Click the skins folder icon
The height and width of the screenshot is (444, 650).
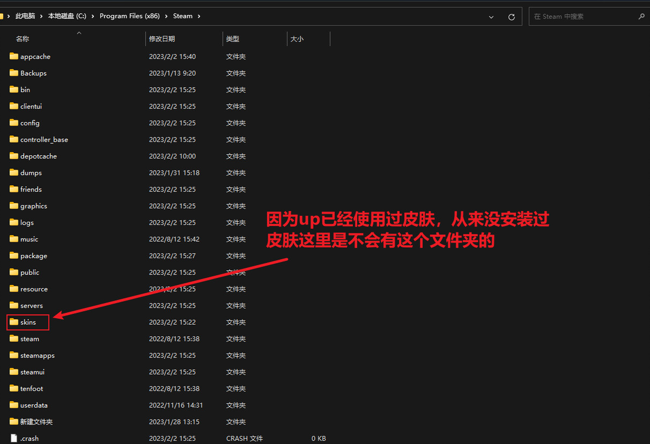(14, 322)
